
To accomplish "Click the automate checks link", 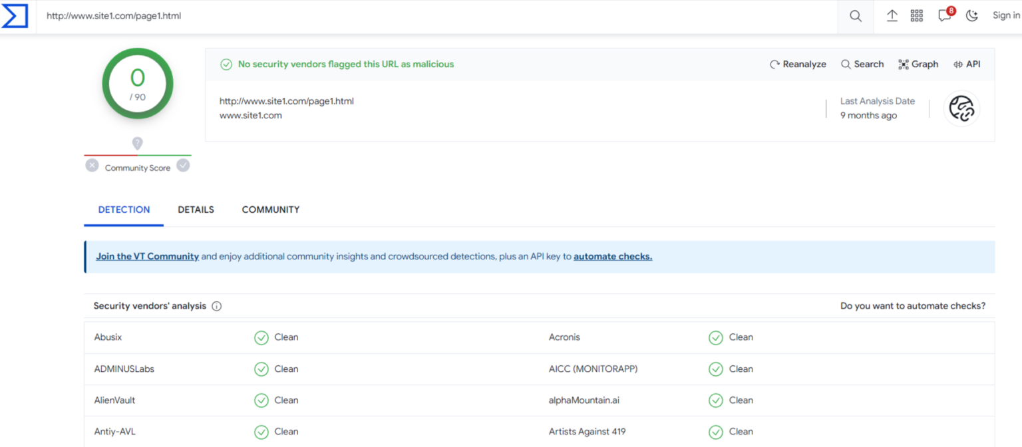I will (x=612, y=256).
